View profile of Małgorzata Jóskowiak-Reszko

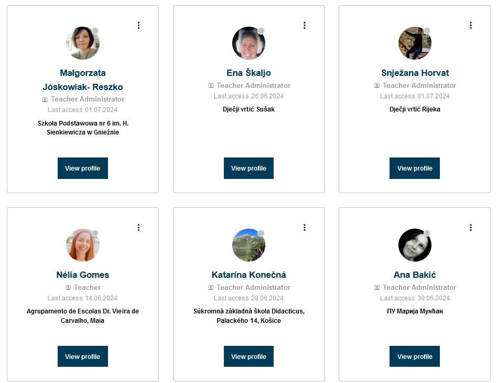point(83,168)
